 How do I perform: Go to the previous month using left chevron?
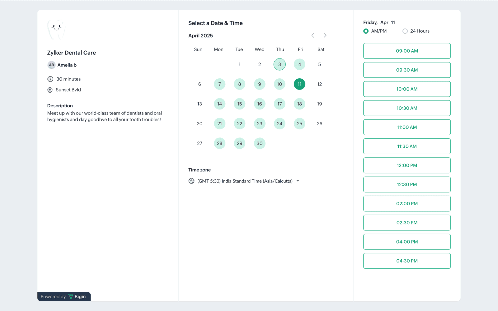click(313, 35)
